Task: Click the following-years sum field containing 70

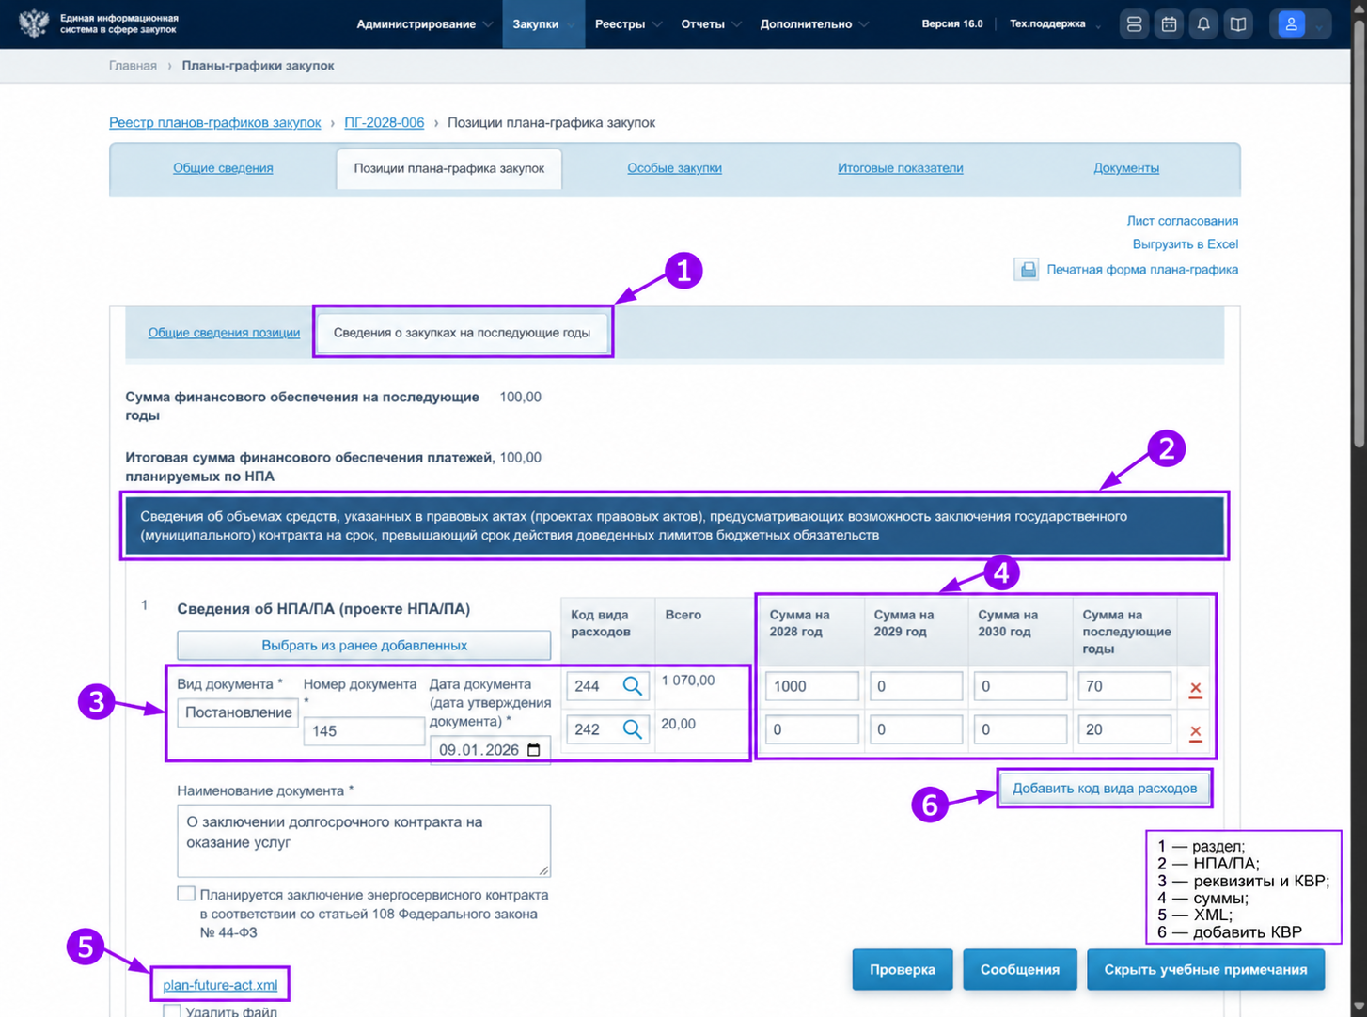Action: pyautogui.click(x=1124, y=686)
